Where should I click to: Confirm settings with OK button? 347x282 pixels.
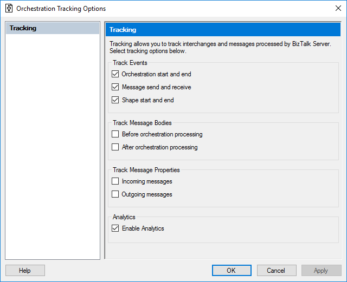point(232,271)
